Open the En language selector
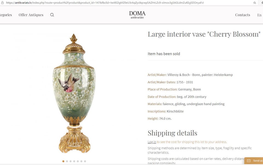 click(259, 15)
